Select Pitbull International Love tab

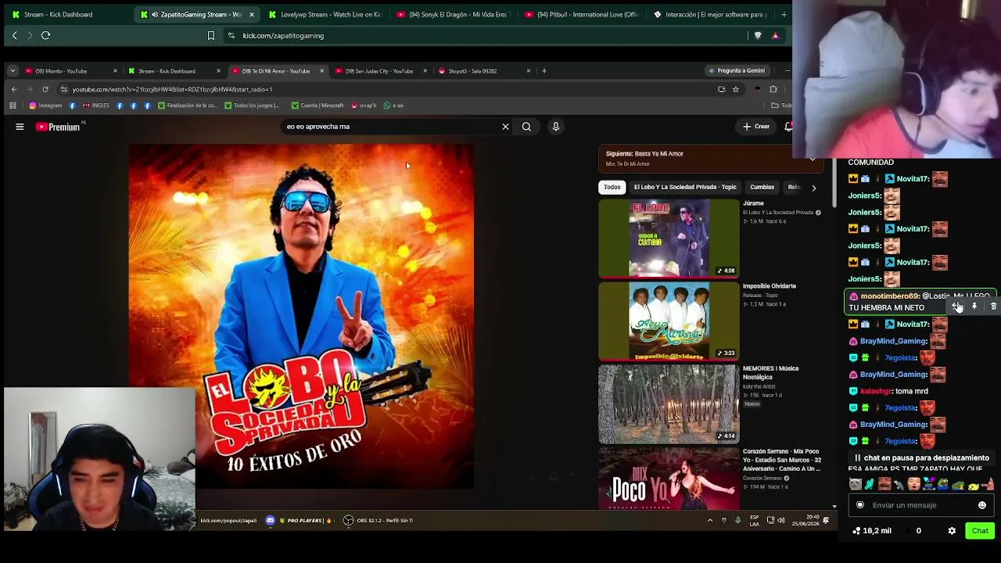point(582,14)
